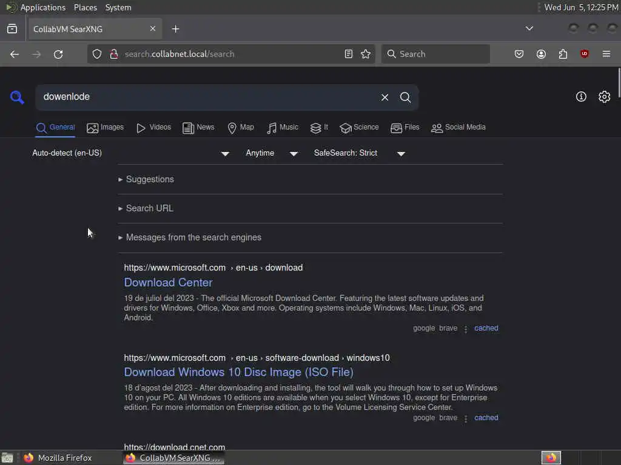Toggle Reader View icon in address bar
The width and height of the screenshot is (621, 465).
tap(349, 54)
